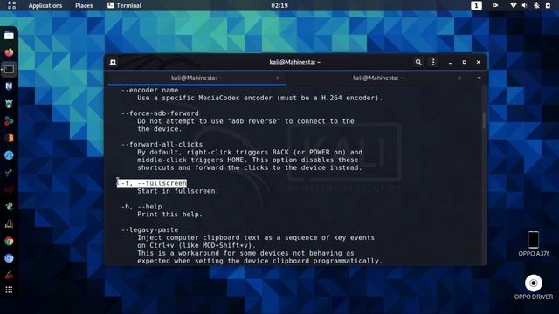559x314 pixels.
Task: Show all applications grid
Action: click(x=9, y=290)
